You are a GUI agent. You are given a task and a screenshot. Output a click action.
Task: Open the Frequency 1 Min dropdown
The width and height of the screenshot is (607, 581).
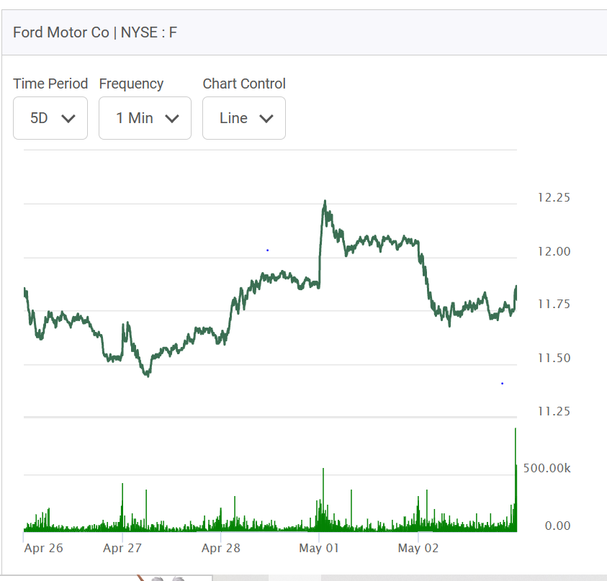145,118
